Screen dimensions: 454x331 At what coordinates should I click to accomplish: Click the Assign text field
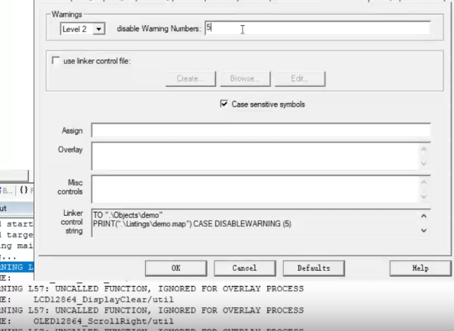pos(261,130)
